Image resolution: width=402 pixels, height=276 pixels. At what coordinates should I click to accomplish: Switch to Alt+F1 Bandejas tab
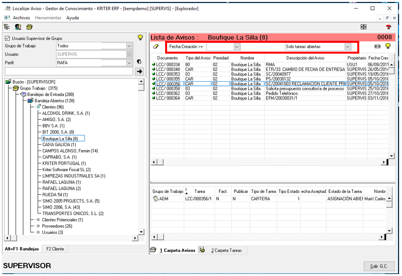coord(22,249)
